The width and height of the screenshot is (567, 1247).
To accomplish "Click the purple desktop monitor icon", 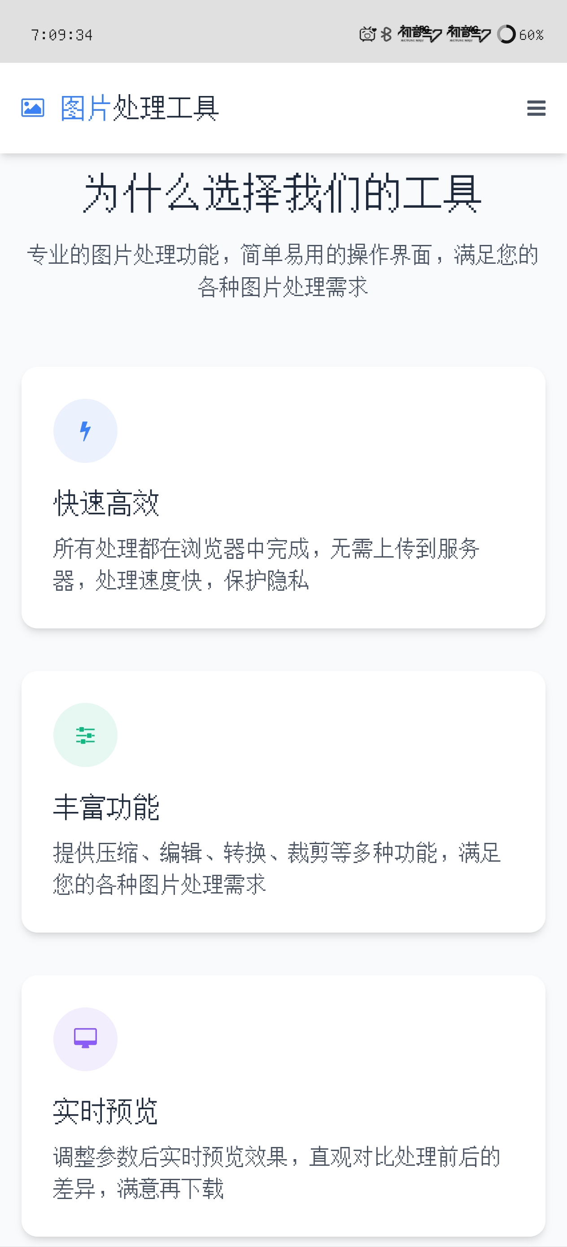I will pos(85,1039).
